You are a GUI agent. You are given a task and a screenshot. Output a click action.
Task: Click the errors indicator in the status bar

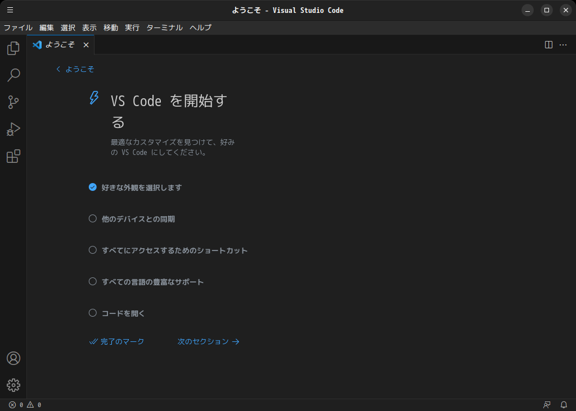[x=16, y=405]
